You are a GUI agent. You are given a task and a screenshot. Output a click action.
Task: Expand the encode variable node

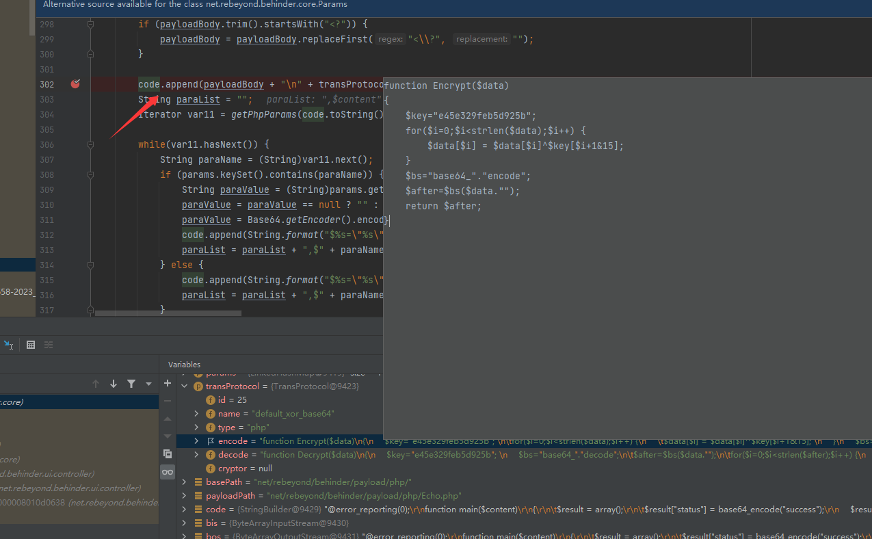[197, 441]
